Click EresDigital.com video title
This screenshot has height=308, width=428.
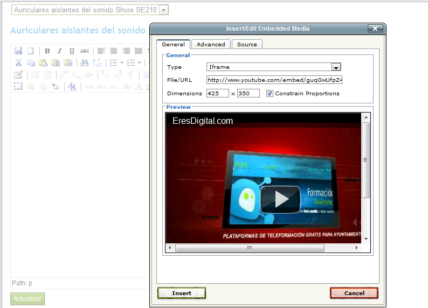click(x=203, y=121)
